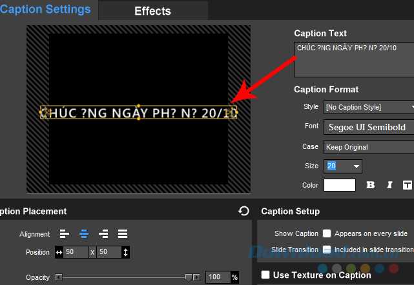This screenshot has height=285, width=414.
Task: Select the Caption Settings tab
Action: pos(45,10)
